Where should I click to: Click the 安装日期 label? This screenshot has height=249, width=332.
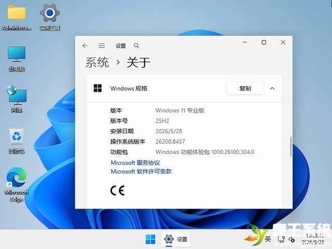(122, 131)
